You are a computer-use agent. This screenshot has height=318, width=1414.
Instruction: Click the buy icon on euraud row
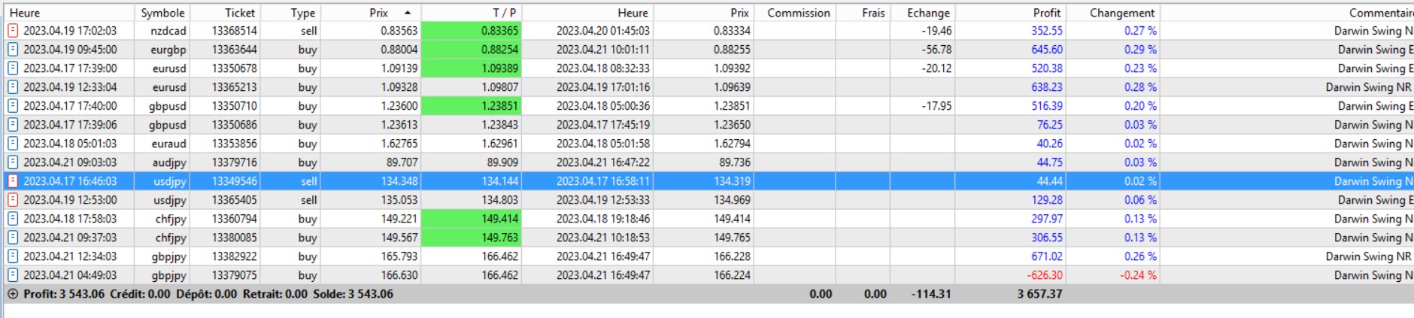(13, 144)
